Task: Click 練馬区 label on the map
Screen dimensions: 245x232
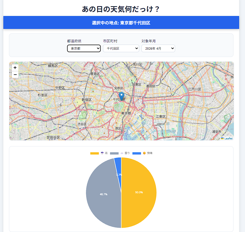Action: tap(53, 66)
